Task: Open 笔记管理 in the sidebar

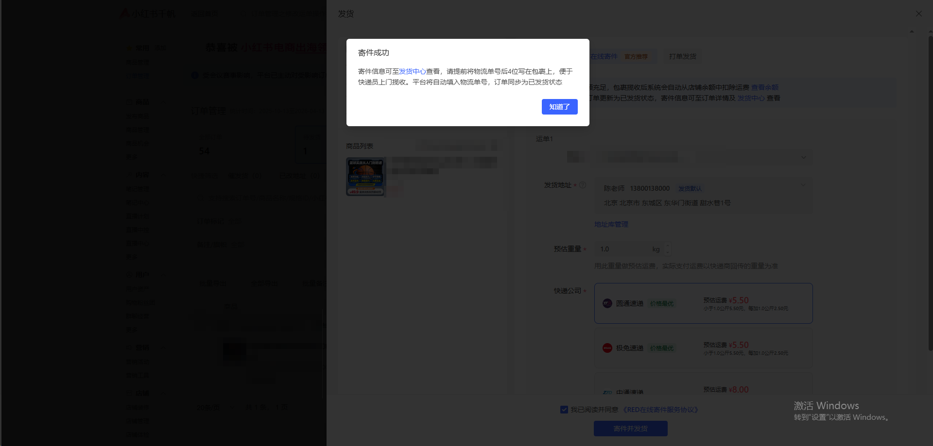Action: 138,189
